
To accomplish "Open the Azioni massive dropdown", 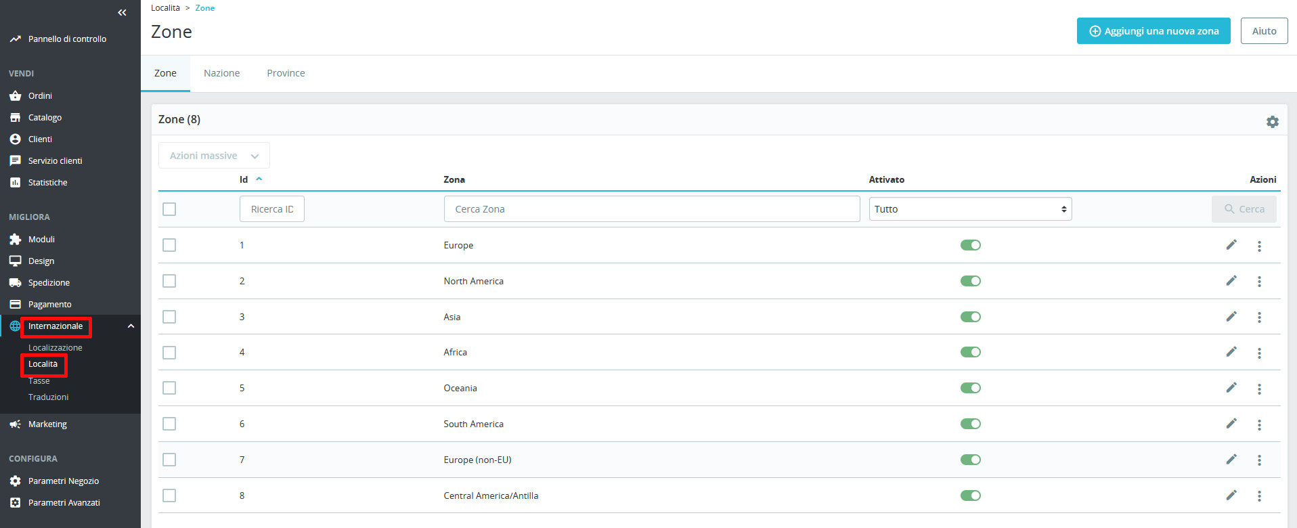I will [214, 156].
